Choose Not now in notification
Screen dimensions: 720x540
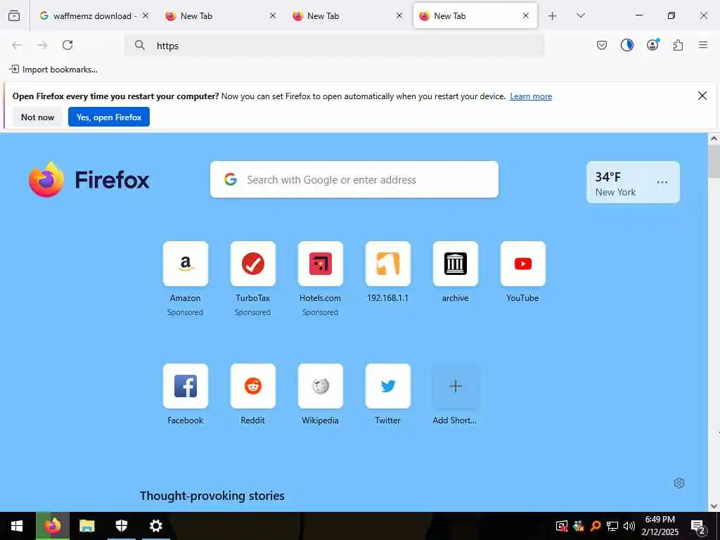(38, 117)
